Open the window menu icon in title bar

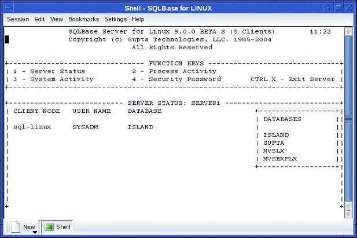[8, 8]
